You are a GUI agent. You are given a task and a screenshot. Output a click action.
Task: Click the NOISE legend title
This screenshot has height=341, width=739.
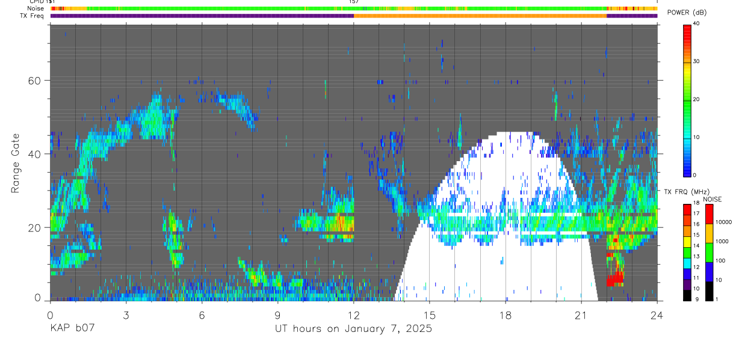pyautogui.click(x=711, y=200)
